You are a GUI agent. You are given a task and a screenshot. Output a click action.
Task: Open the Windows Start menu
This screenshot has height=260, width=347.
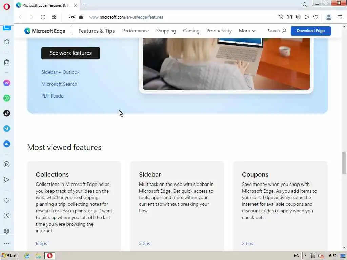[x=9, y=256]
